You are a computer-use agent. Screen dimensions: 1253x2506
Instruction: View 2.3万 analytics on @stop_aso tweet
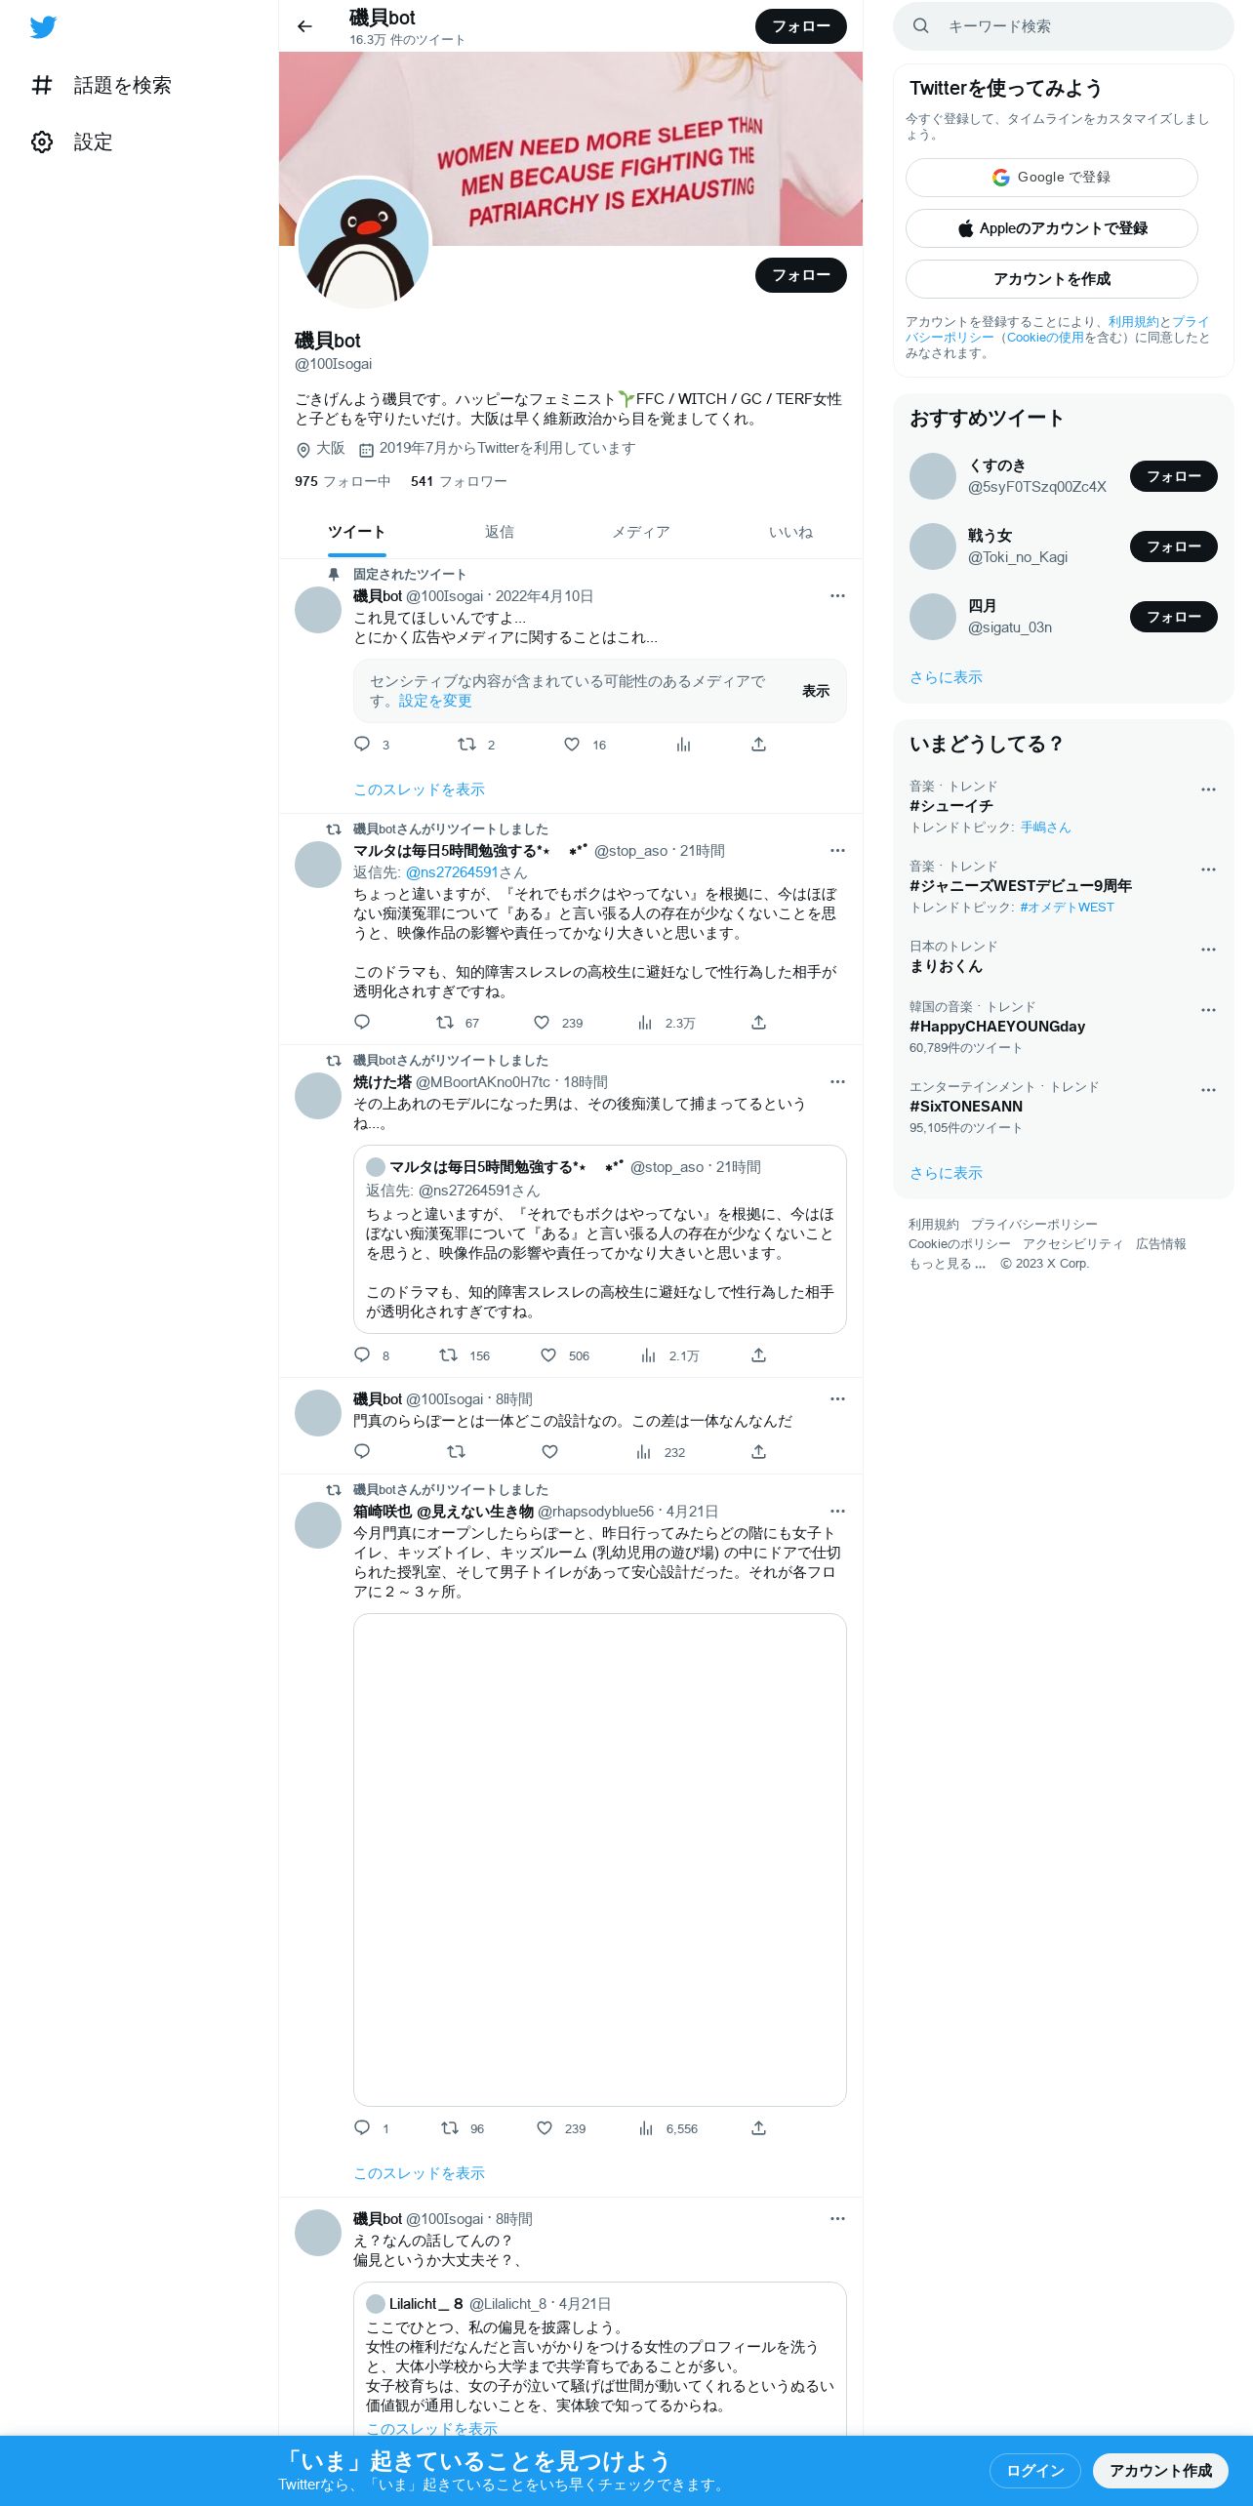(645, 1022)
